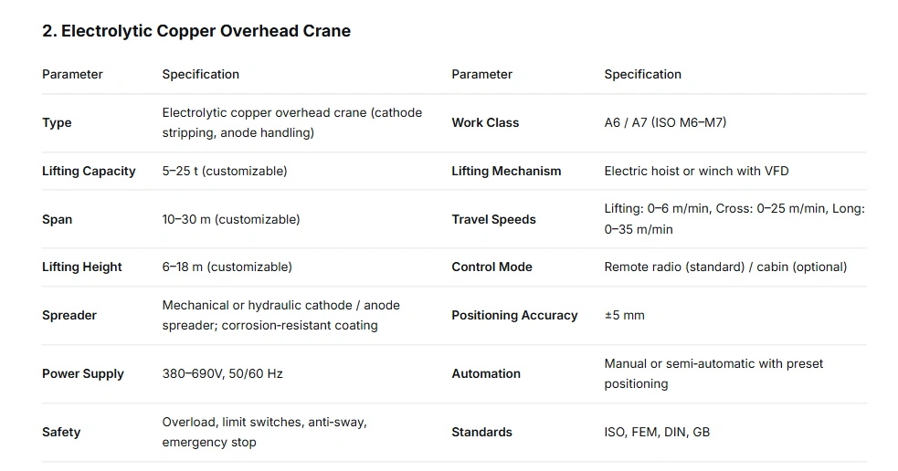Viewport: 898px width, 471px height.
Task: Select the Spreader row label
Action: coord(69,315)
